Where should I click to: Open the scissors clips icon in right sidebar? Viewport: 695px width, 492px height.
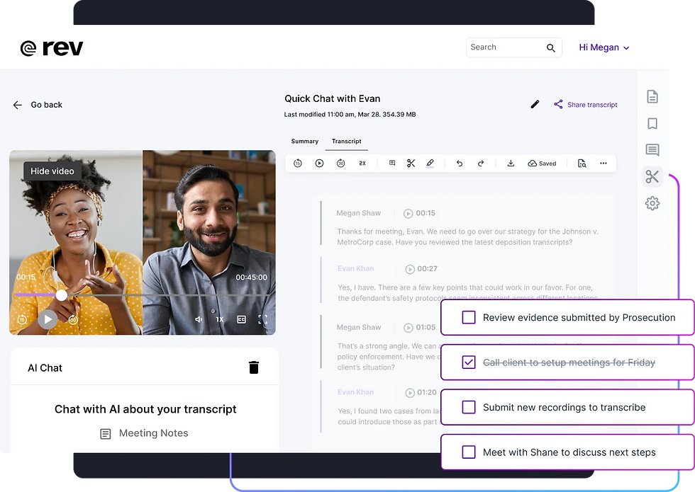pyautogui.click(x=652, y=176)
